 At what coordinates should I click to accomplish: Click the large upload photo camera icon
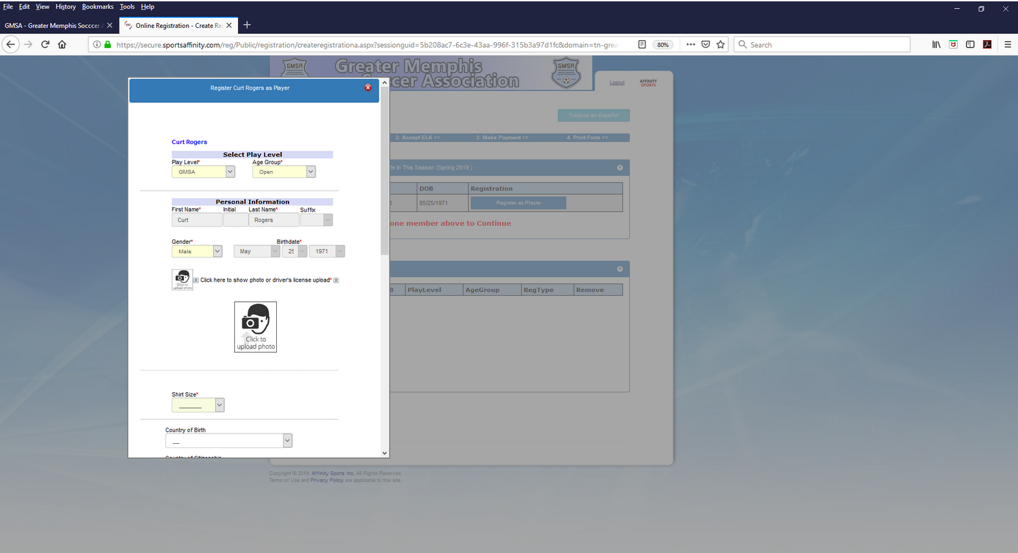(255, 326)
